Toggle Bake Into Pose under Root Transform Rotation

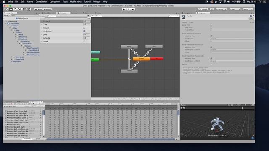[x=211, y=36]
